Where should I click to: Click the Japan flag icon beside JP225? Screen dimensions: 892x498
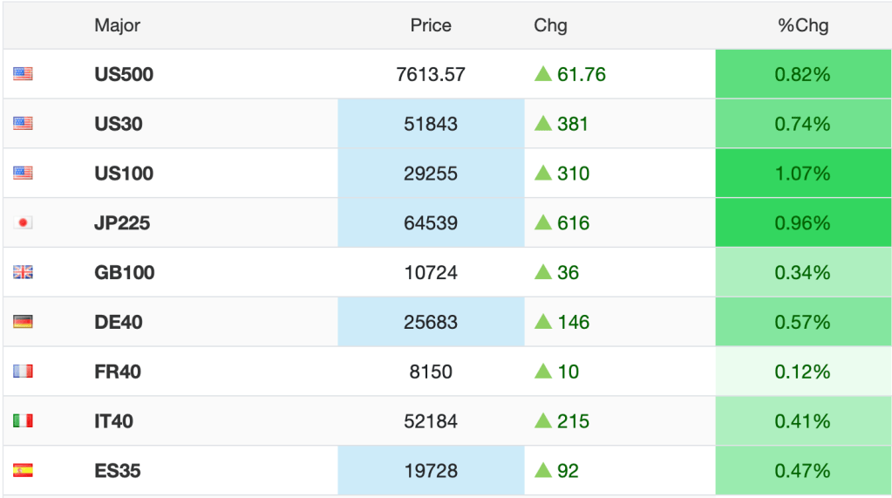(23, 222)
